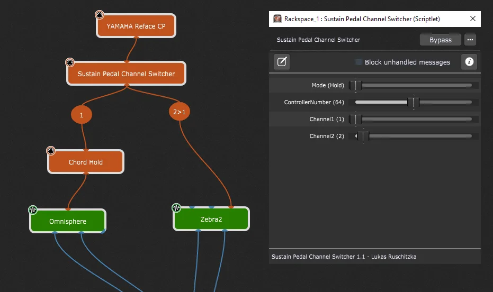Screen dimensions: 493x292
Task: Select the Omnisphere plugin block
Action: 68,221
